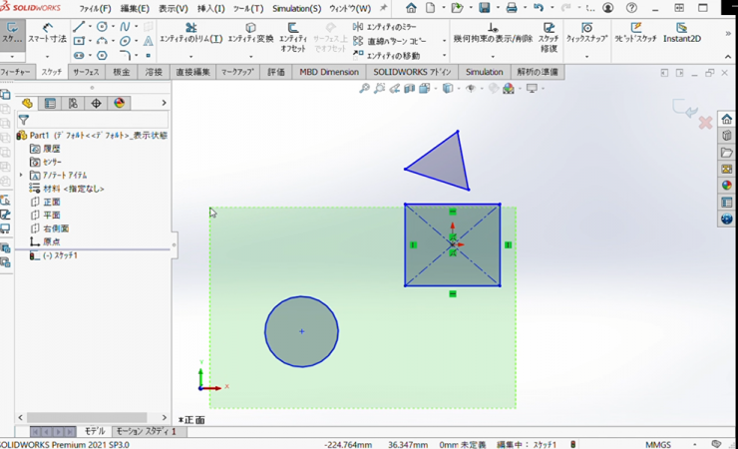Click エンティティ変換 convert entities tool
This screenshot has height=449, width=738.
(x=250, y=33)
